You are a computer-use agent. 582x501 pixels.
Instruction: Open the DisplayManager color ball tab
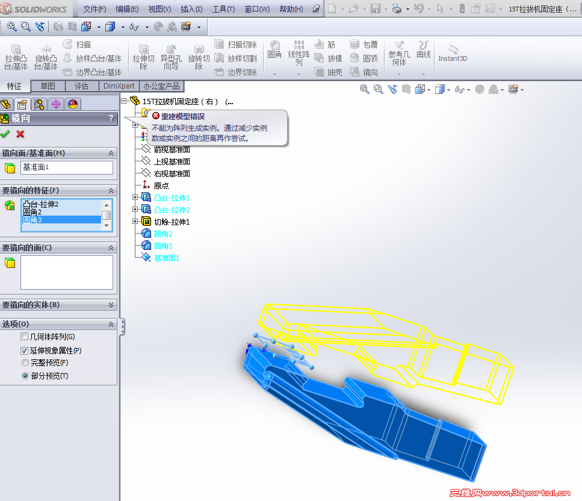tap(73, 104)
